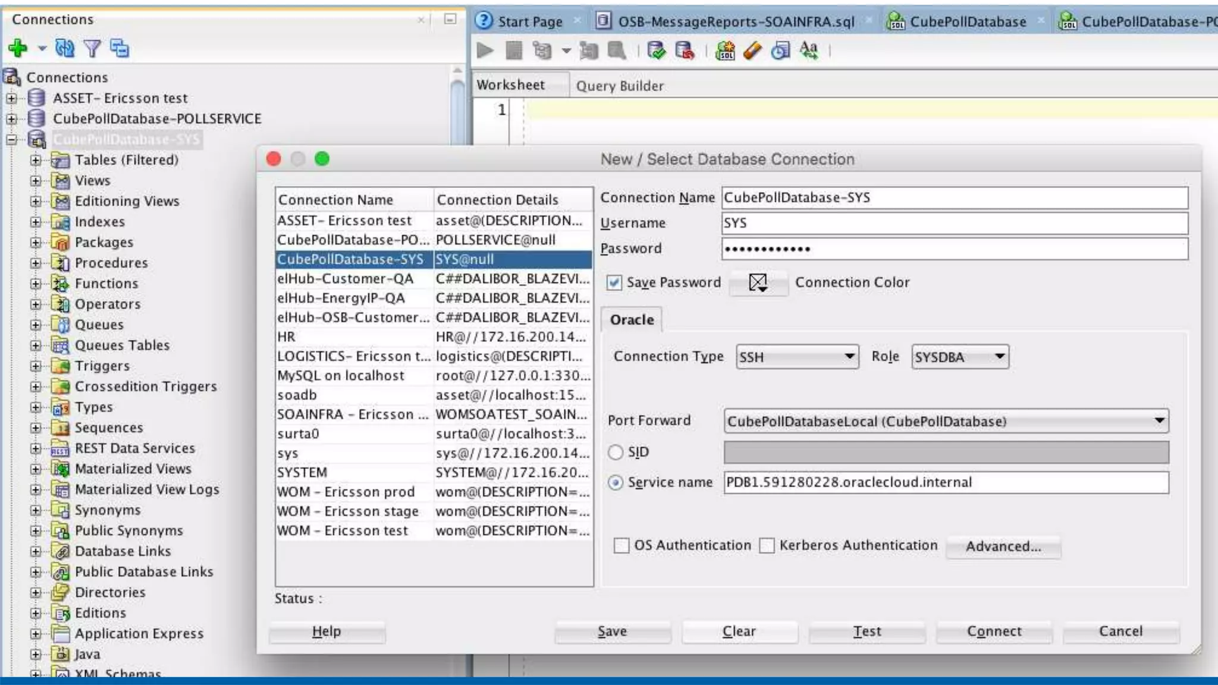Open the Connection Type dropdown
The width and height of the screenshot is (1218, 685).
[797, 357]
